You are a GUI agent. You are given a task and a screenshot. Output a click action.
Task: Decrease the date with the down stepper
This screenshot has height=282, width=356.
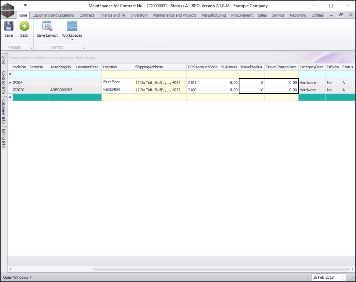click(x=343, y=279)
